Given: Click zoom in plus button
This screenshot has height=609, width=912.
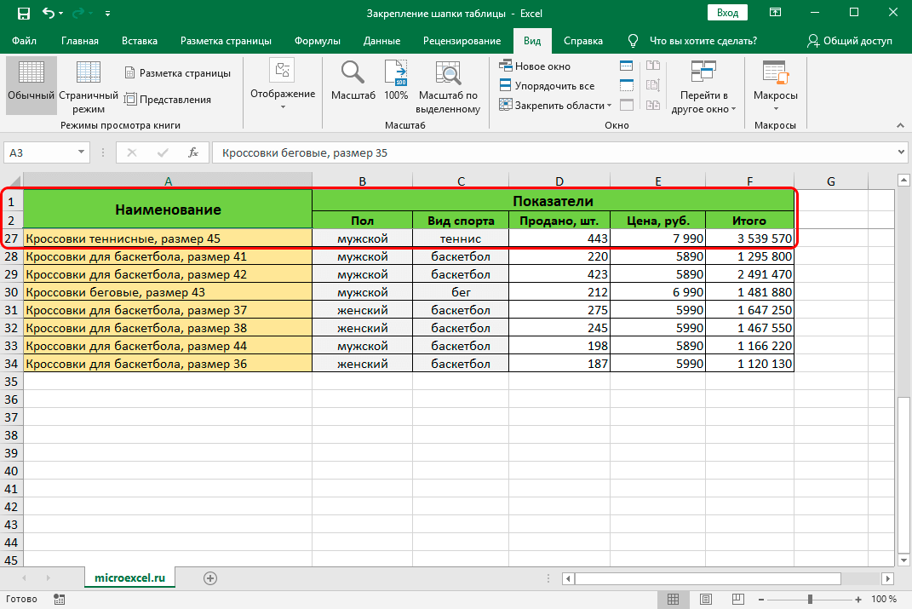Looking at the screenshot, I should (858, 599).
